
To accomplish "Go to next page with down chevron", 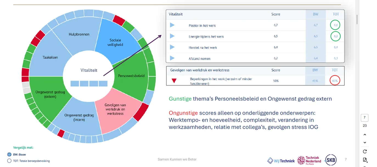I will pos(365,143).
